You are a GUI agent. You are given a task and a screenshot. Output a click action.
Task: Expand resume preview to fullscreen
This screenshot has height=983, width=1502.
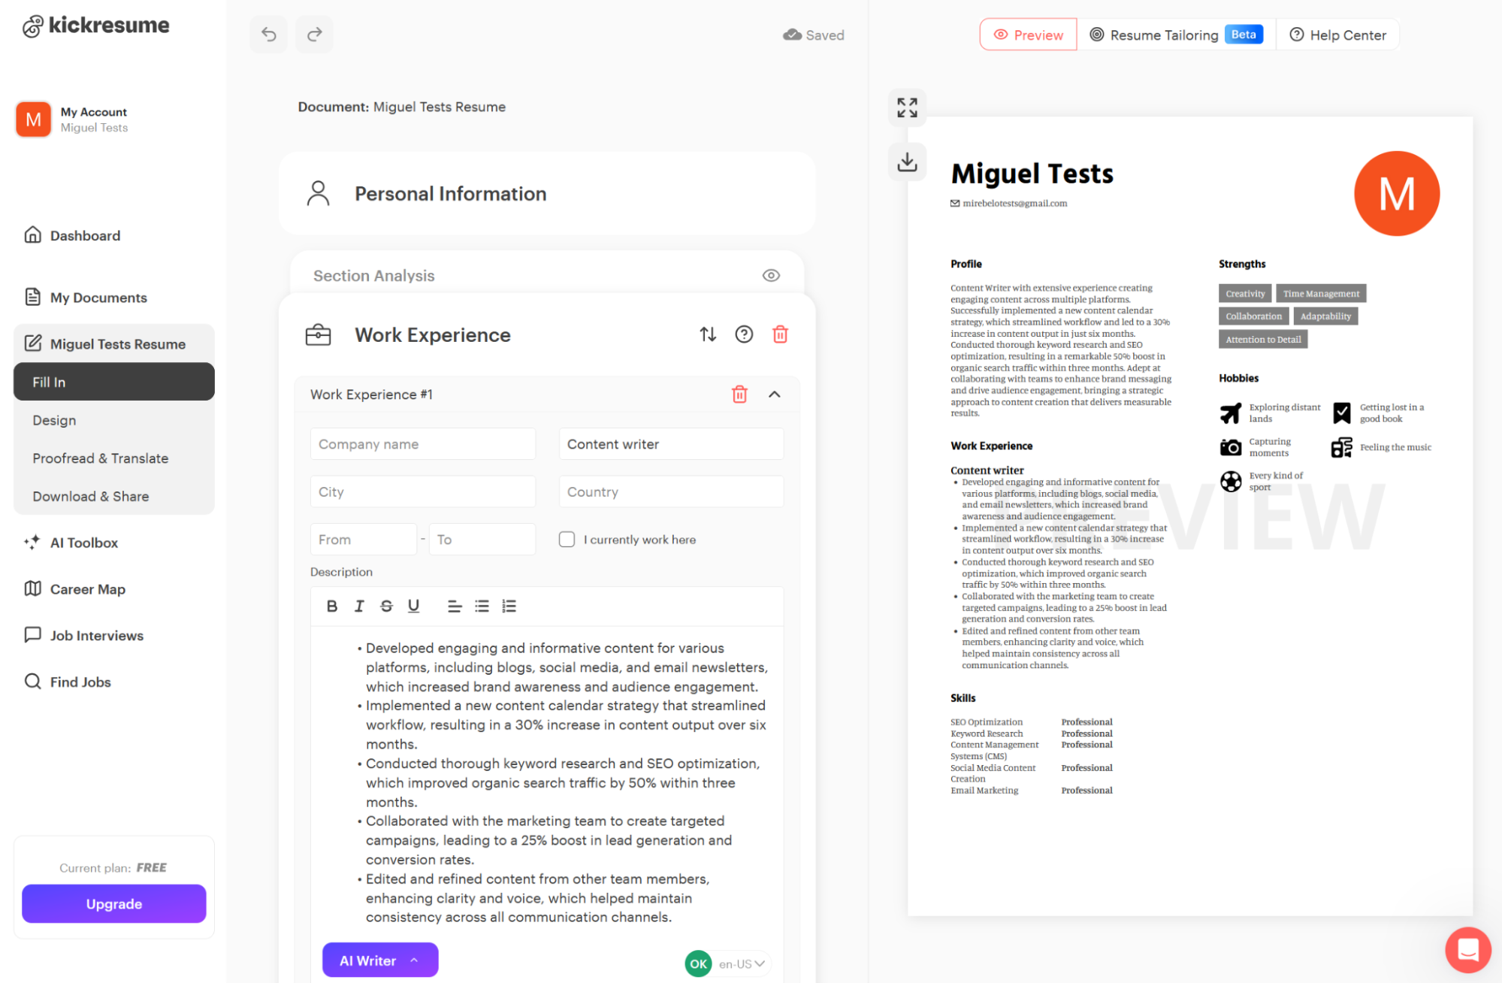pyautogui.click(x=907, y=107)
